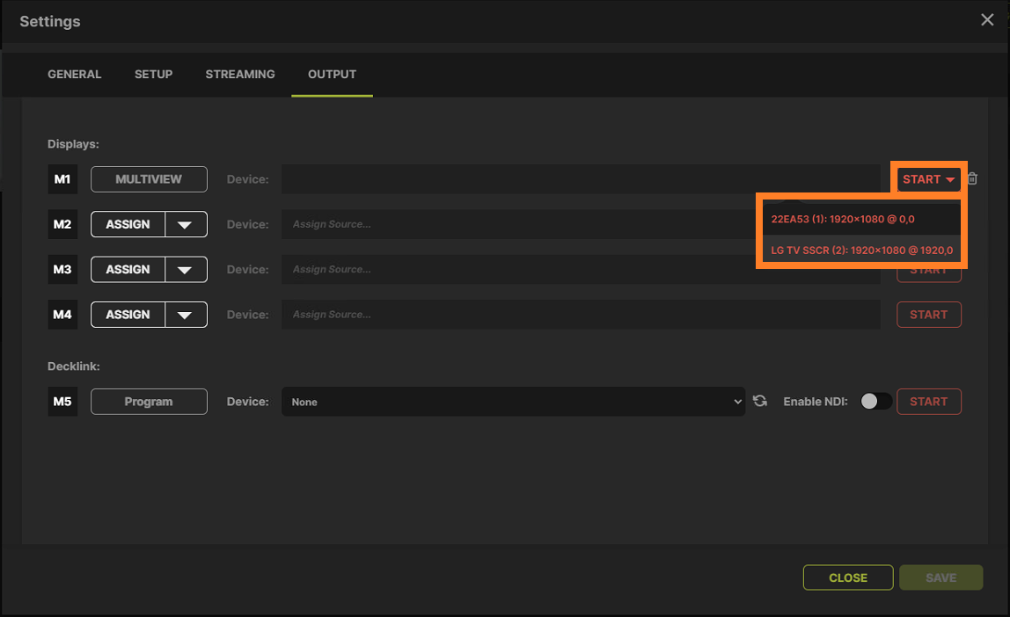Open the SETUP settings tab
The image size is (1010, 617).
[153, 74]
